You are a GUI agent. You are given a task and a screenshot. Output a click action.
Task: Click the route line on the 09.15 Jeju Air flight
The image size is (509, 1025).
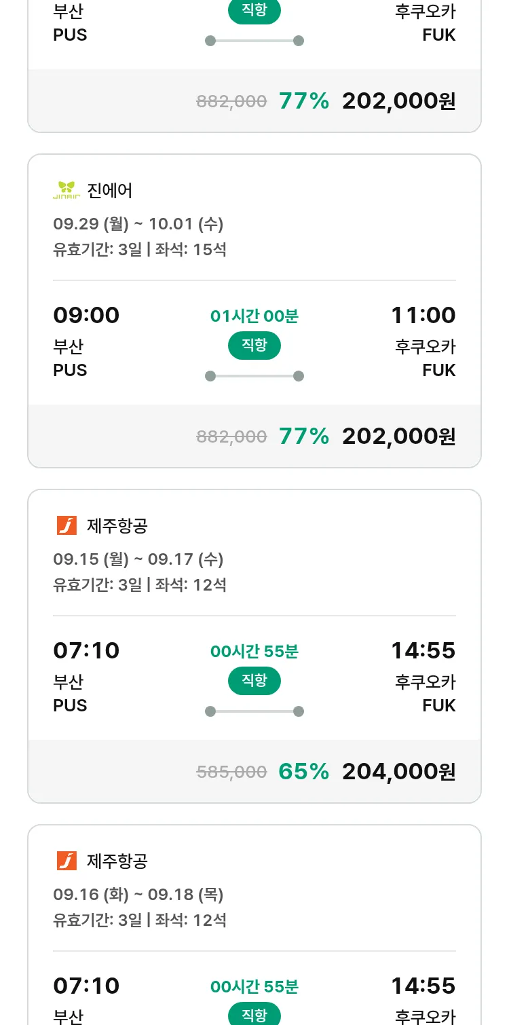click(x=254, y=711)
